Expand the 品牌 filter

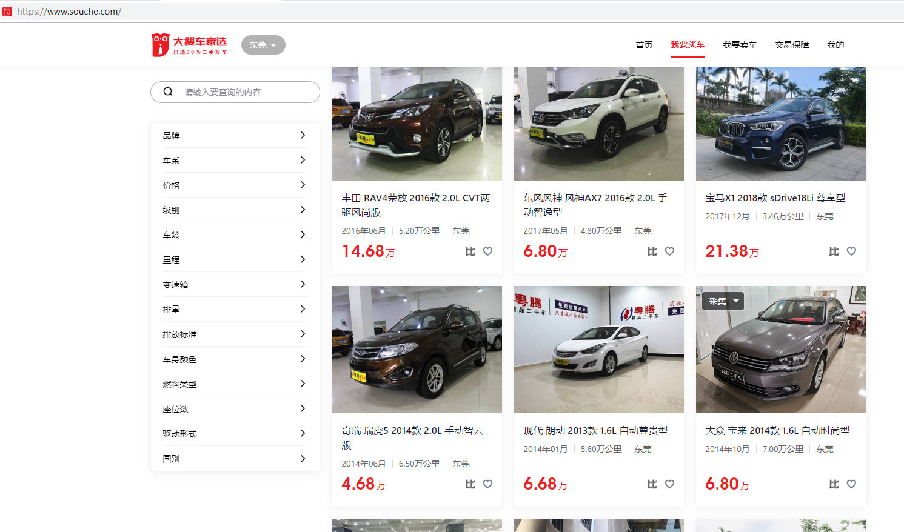tap(235, 135)
